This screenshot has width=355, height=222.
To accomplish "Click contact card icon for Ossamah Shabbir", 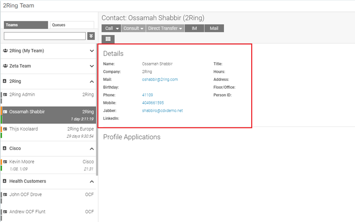I will [5, 112].
